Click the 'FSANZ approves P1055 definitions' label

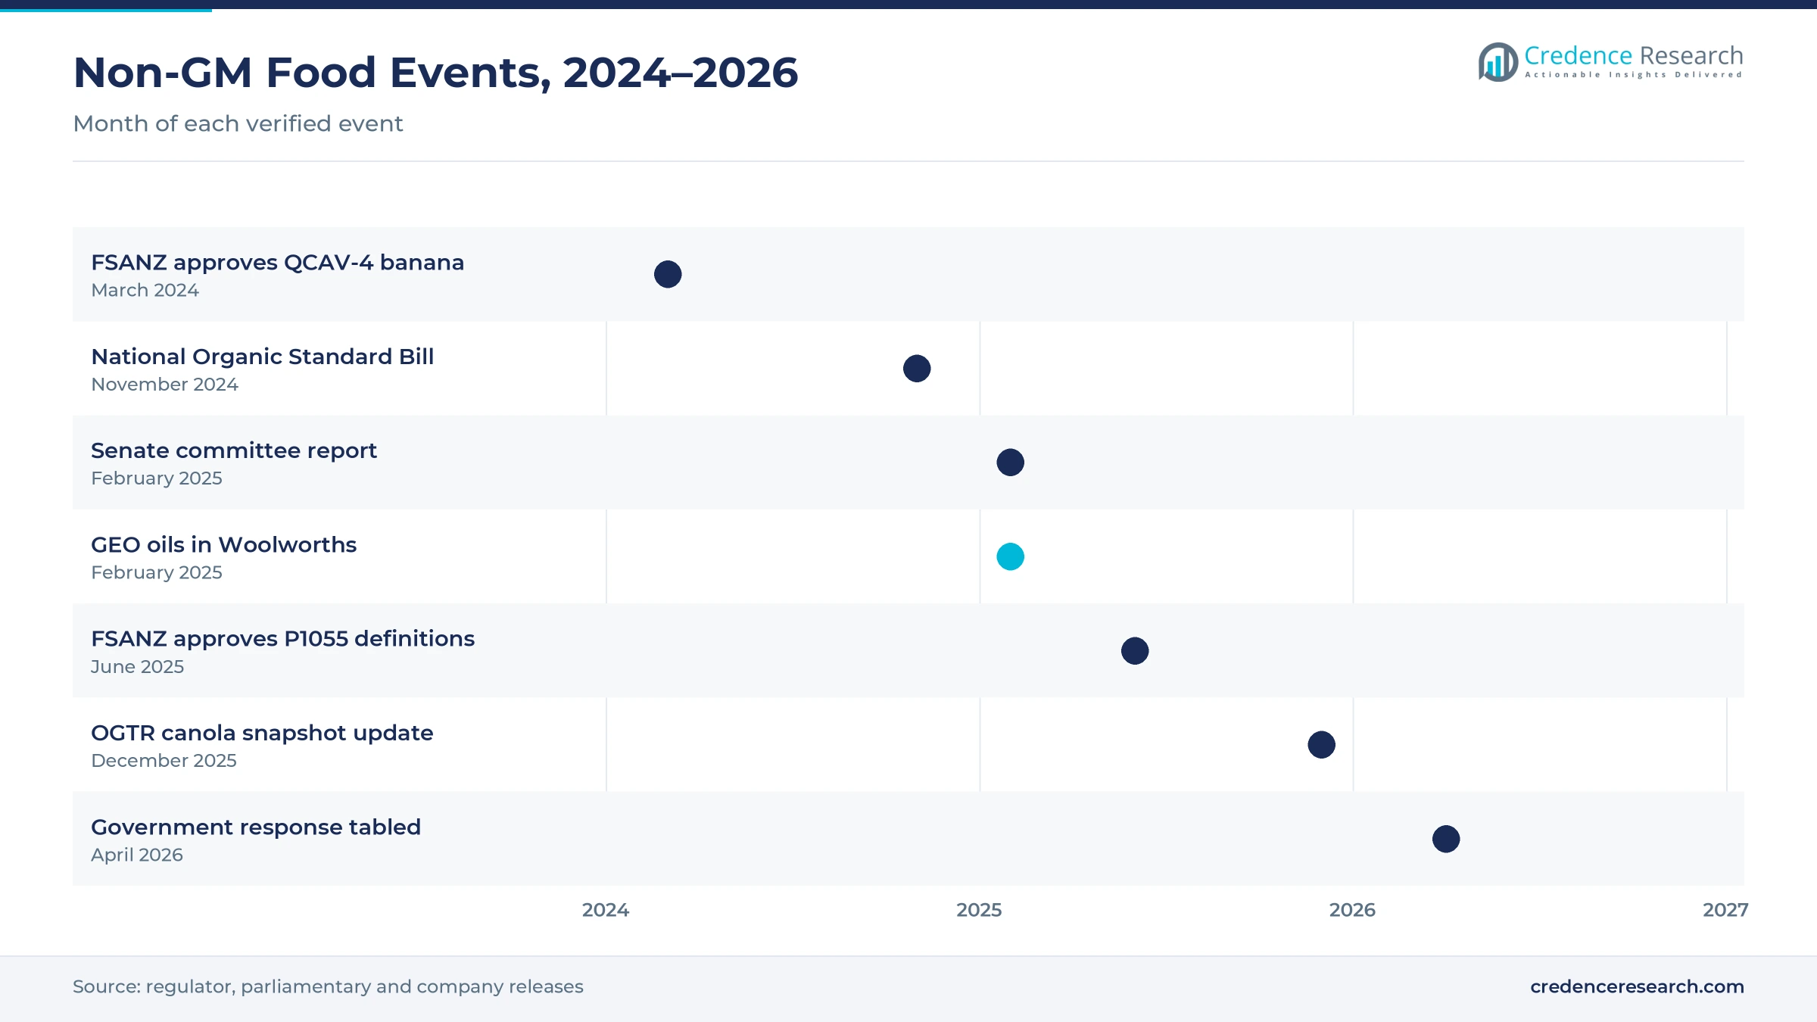point(282,639)
